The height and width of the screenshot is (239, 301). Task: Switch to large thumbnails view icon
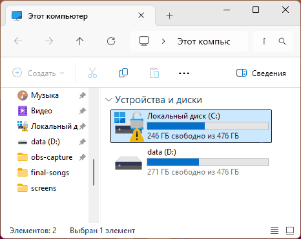coord(290,231)
